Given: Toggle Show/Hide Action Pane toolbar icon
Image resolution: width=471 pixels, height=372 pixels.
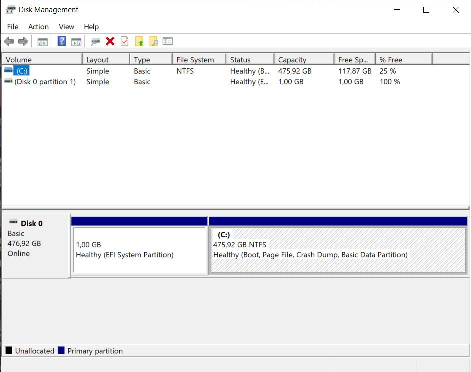Looking at the screenshot, I should point(76,42).
